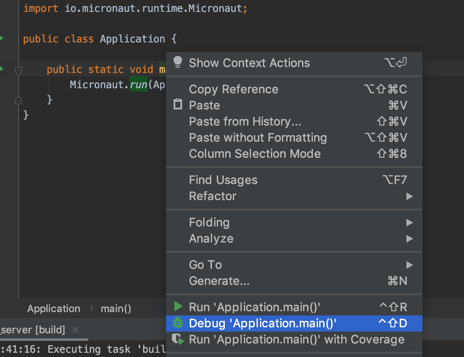Viewport: 464px width, 357px height.
Task: Click the clipboard icon next to Paste
Action: click(178, 104)
